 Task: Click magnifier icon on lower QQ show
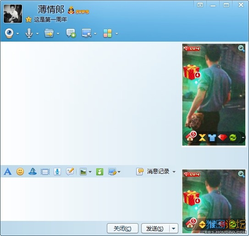click(x=241, y=174)
